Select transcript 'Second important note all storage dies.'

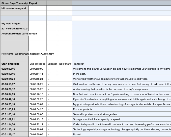click(x=122, y=114)
